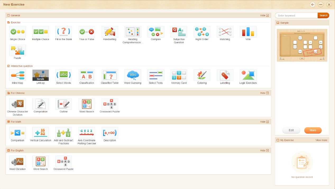Screen dimensions: 335x189
Task: Open the Vertical Calculation exercise
Action: [x=40, y=133]
